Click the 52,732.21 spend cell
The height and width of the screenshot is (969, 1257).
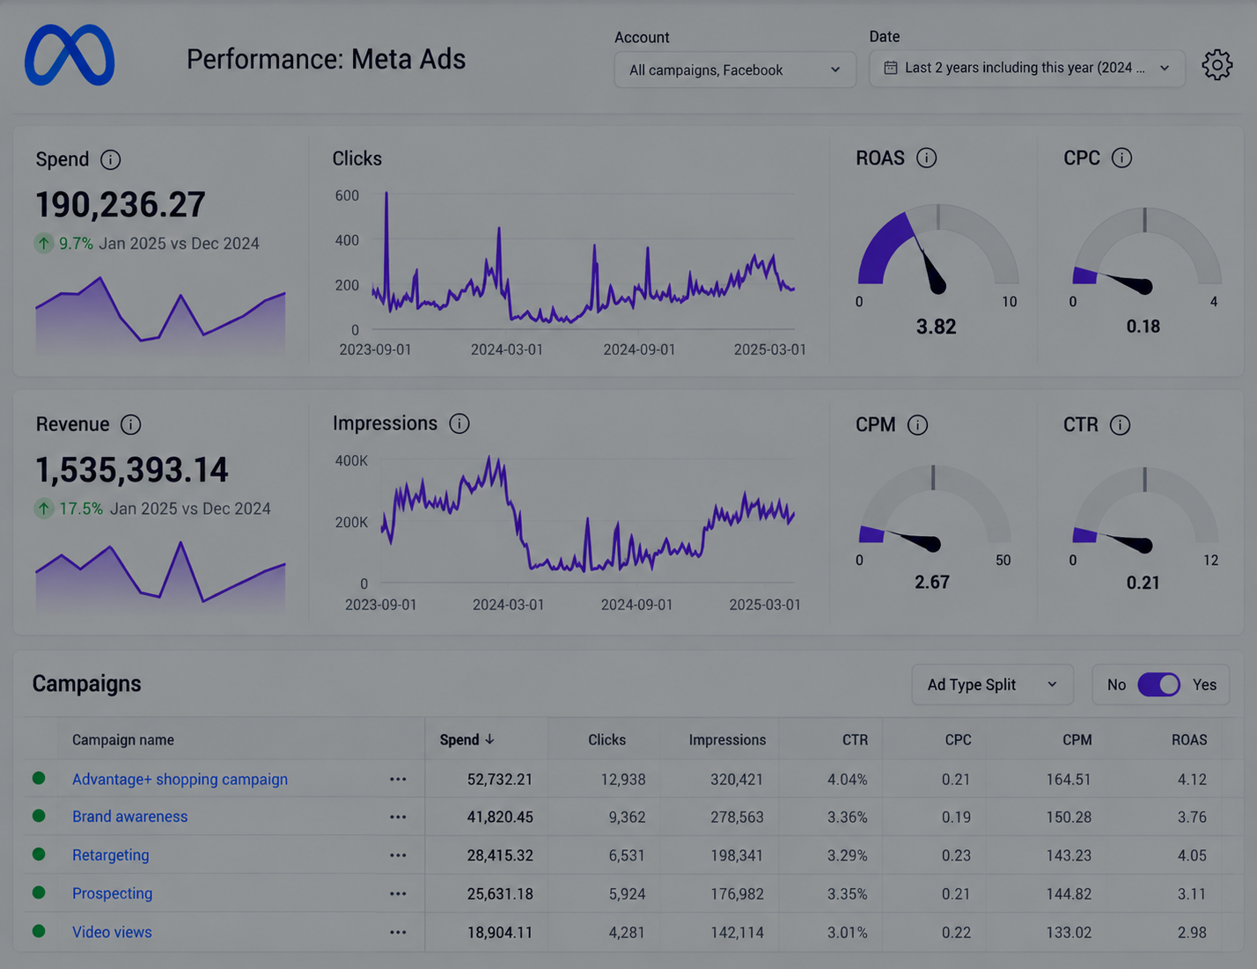(x=500, y=780)
